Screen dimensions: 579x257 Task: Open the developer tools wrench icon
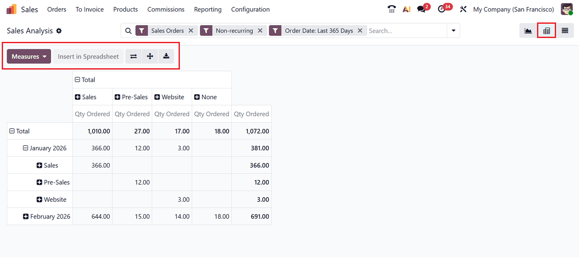coord(463,9)
